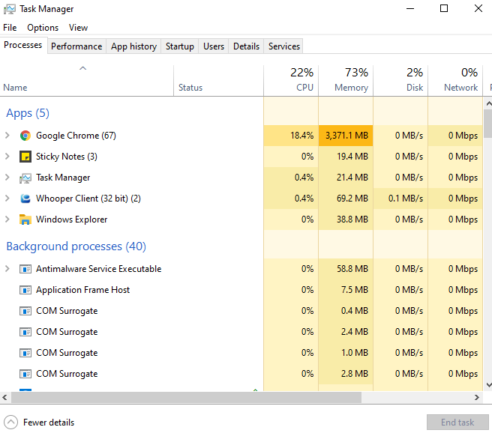Click the Apps (5) group heading

pyautogui.click(x=28, y=113)
